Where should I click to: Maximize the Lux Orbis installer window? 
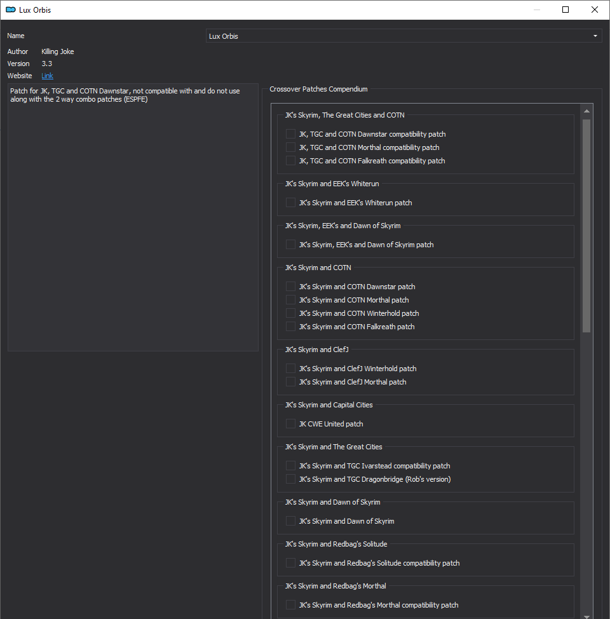[x=566, y=10]
